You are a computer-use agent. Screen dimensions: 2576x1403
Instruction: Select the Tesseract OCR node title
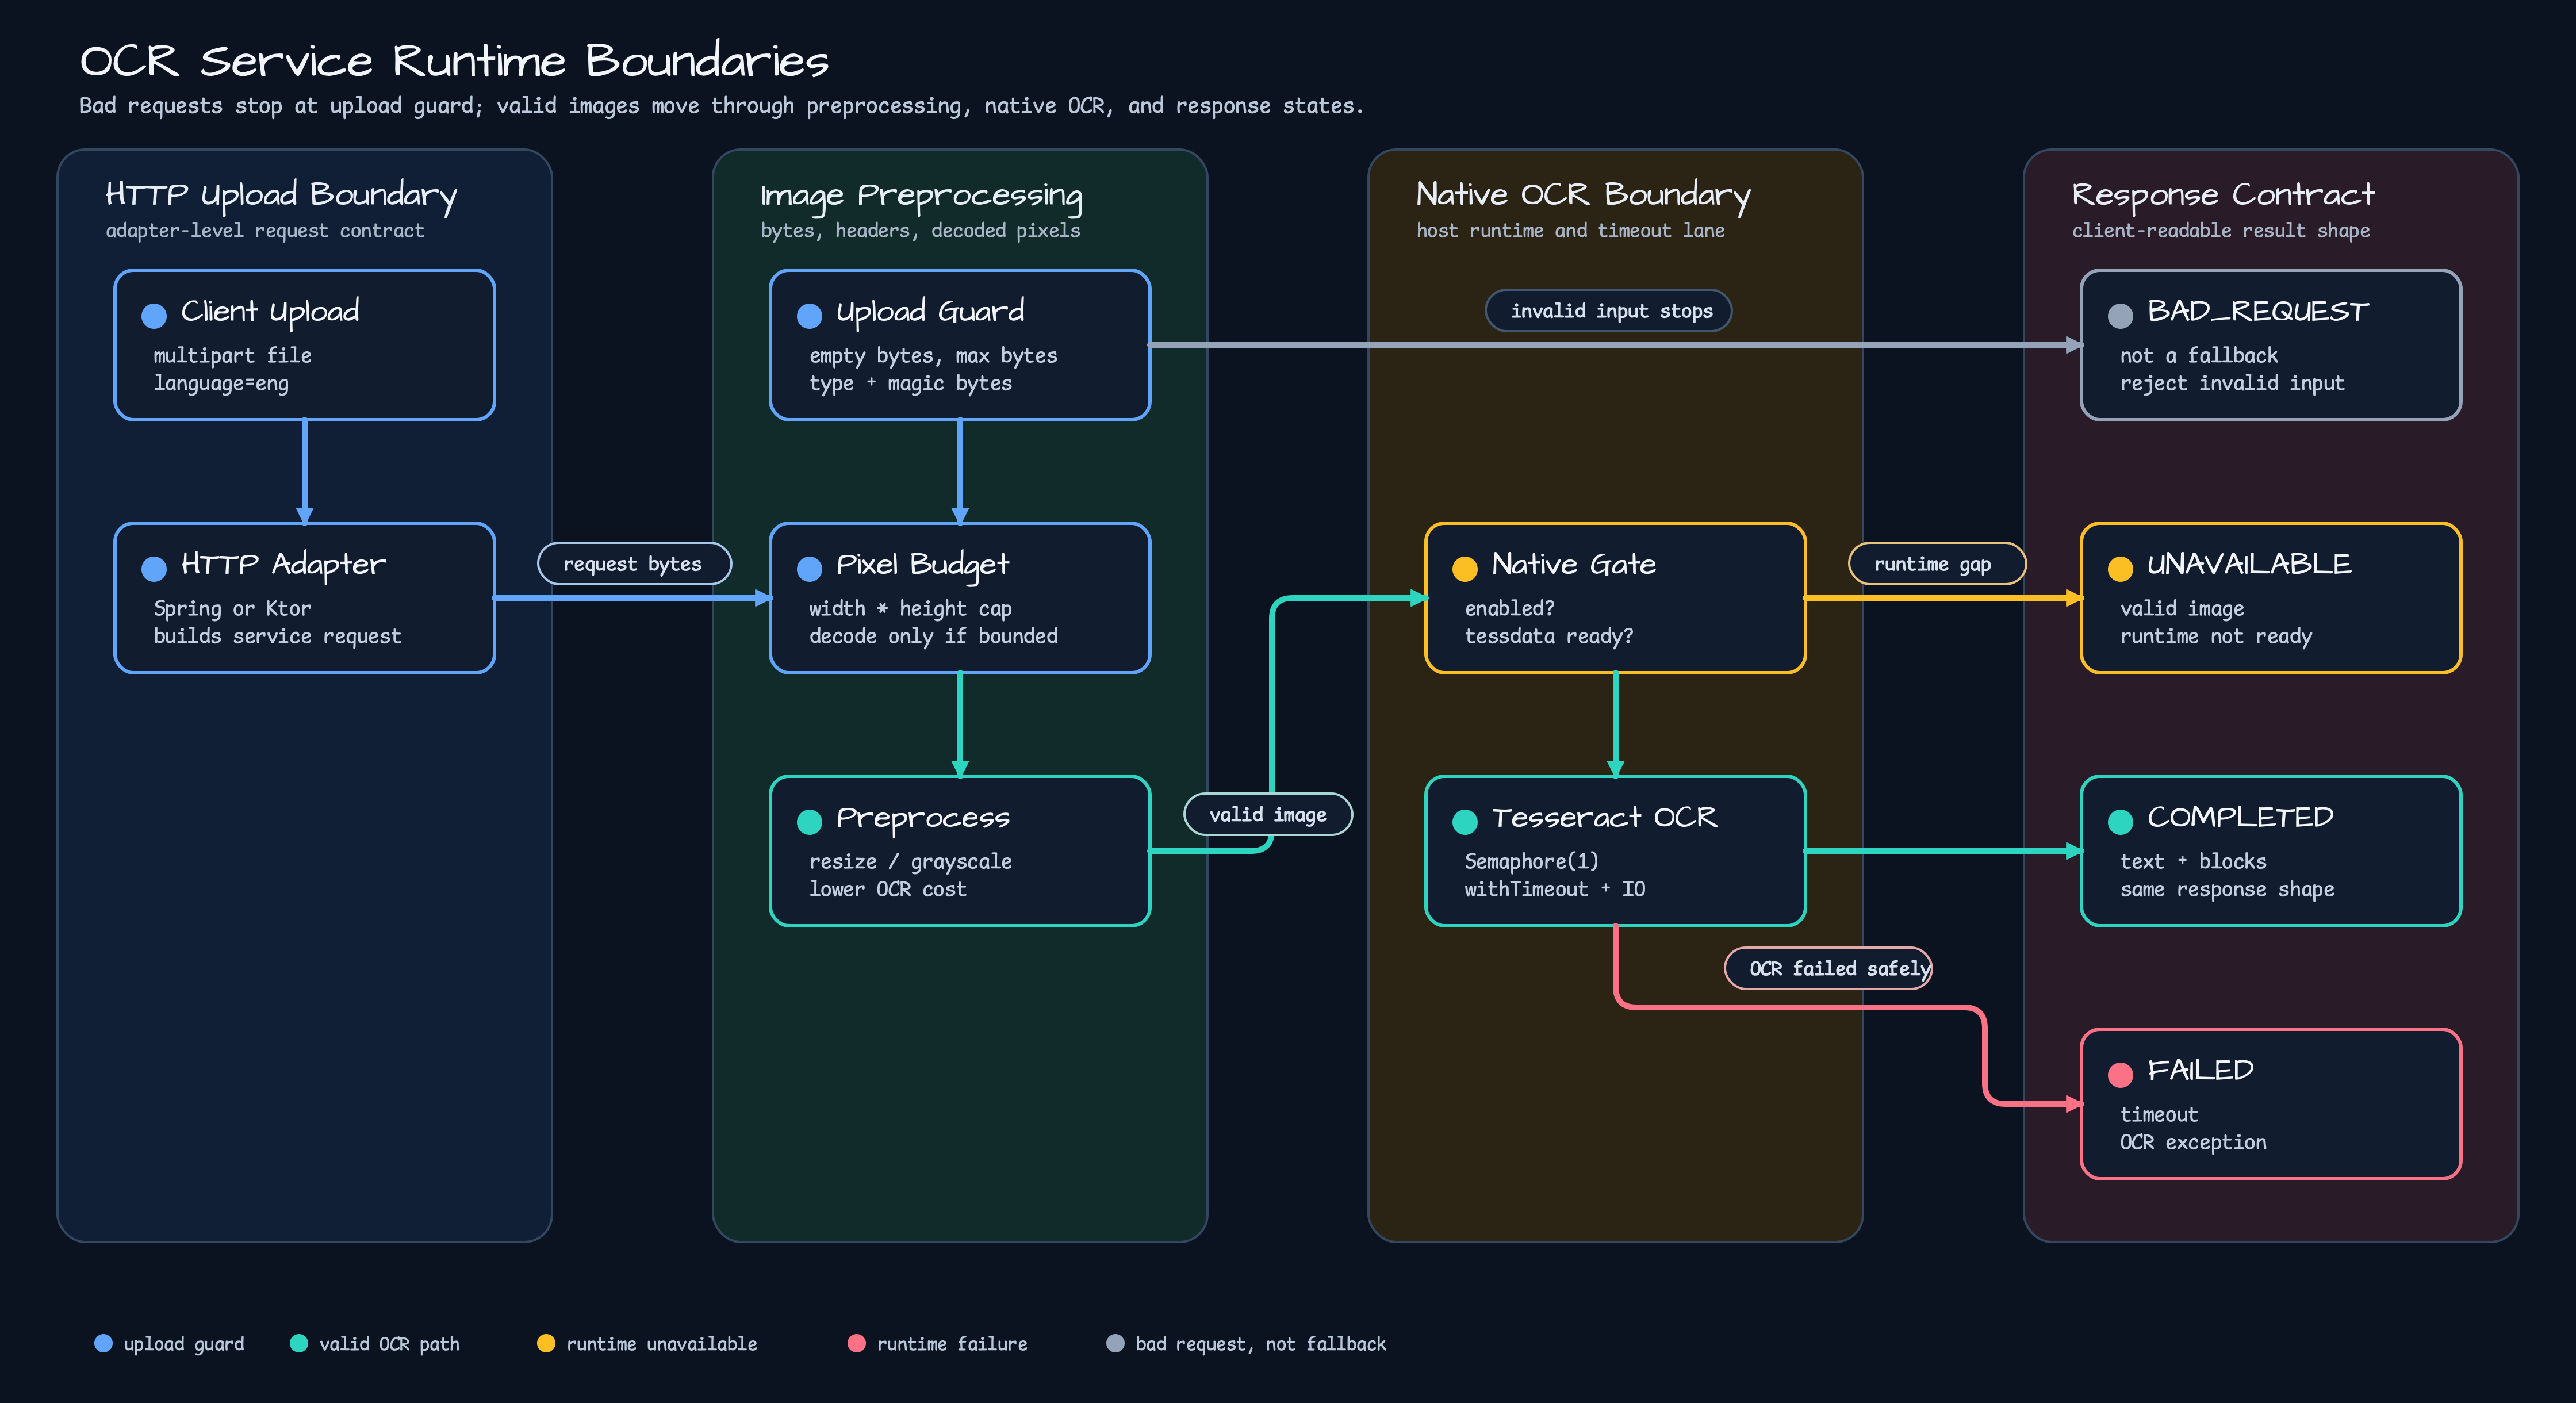1604,818
